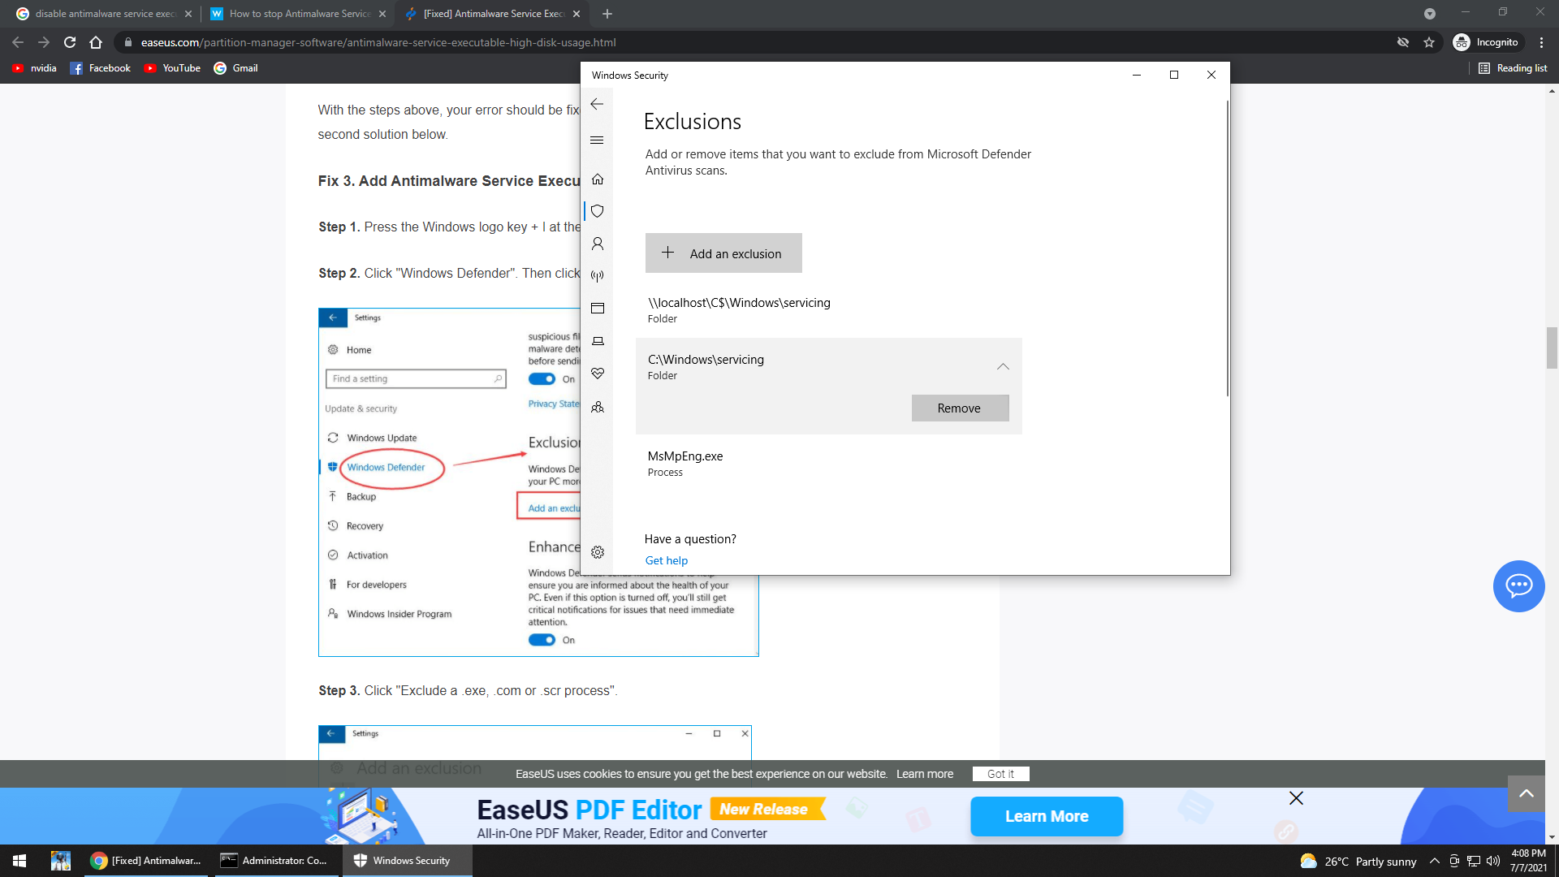Close the EaseUS PDF Editor ad banner
This screenshot has height=877, width=1559.
click(1296, 798)
